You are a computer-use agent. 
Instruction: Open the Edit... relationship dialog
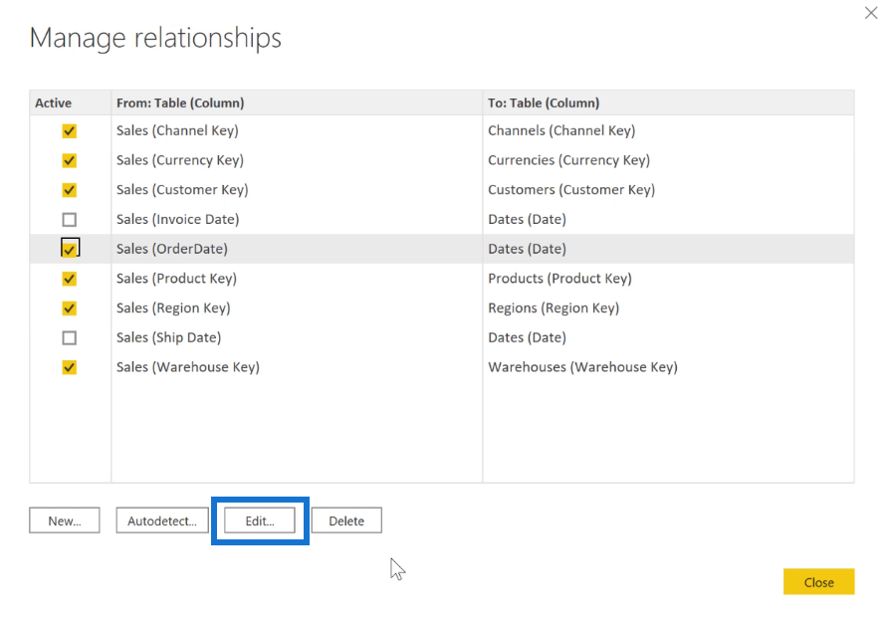260,520
